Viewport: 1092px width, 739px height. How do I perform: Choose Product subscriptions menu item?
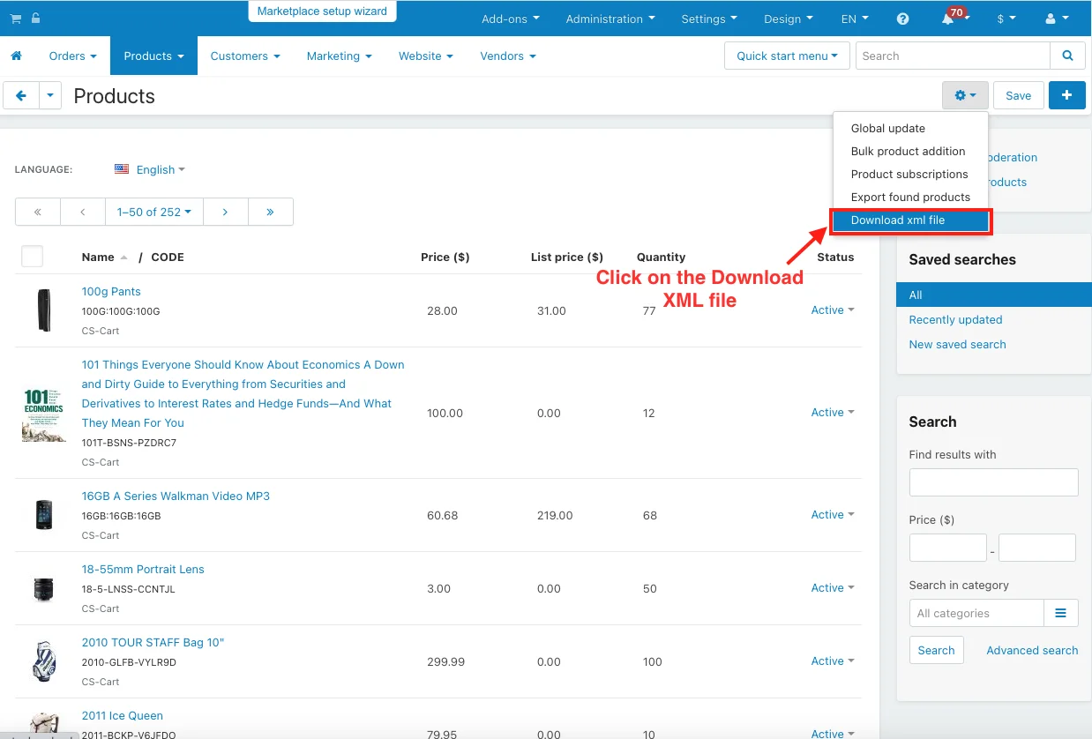910,174
